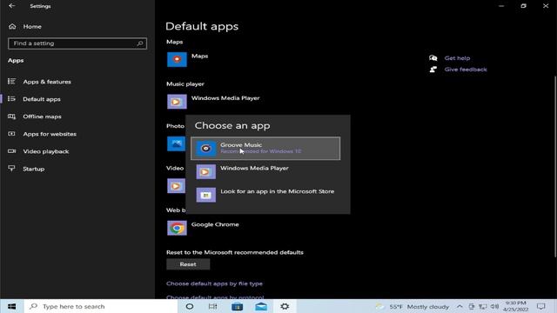Click 'Windows Media Player' text under Music player
Image resolution: width=557 pixels, height=313 pixels.
point(225,98)
